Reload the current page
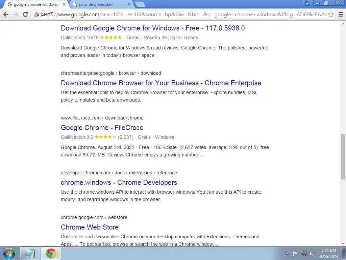Screen dimensions: 346x260 25,14
